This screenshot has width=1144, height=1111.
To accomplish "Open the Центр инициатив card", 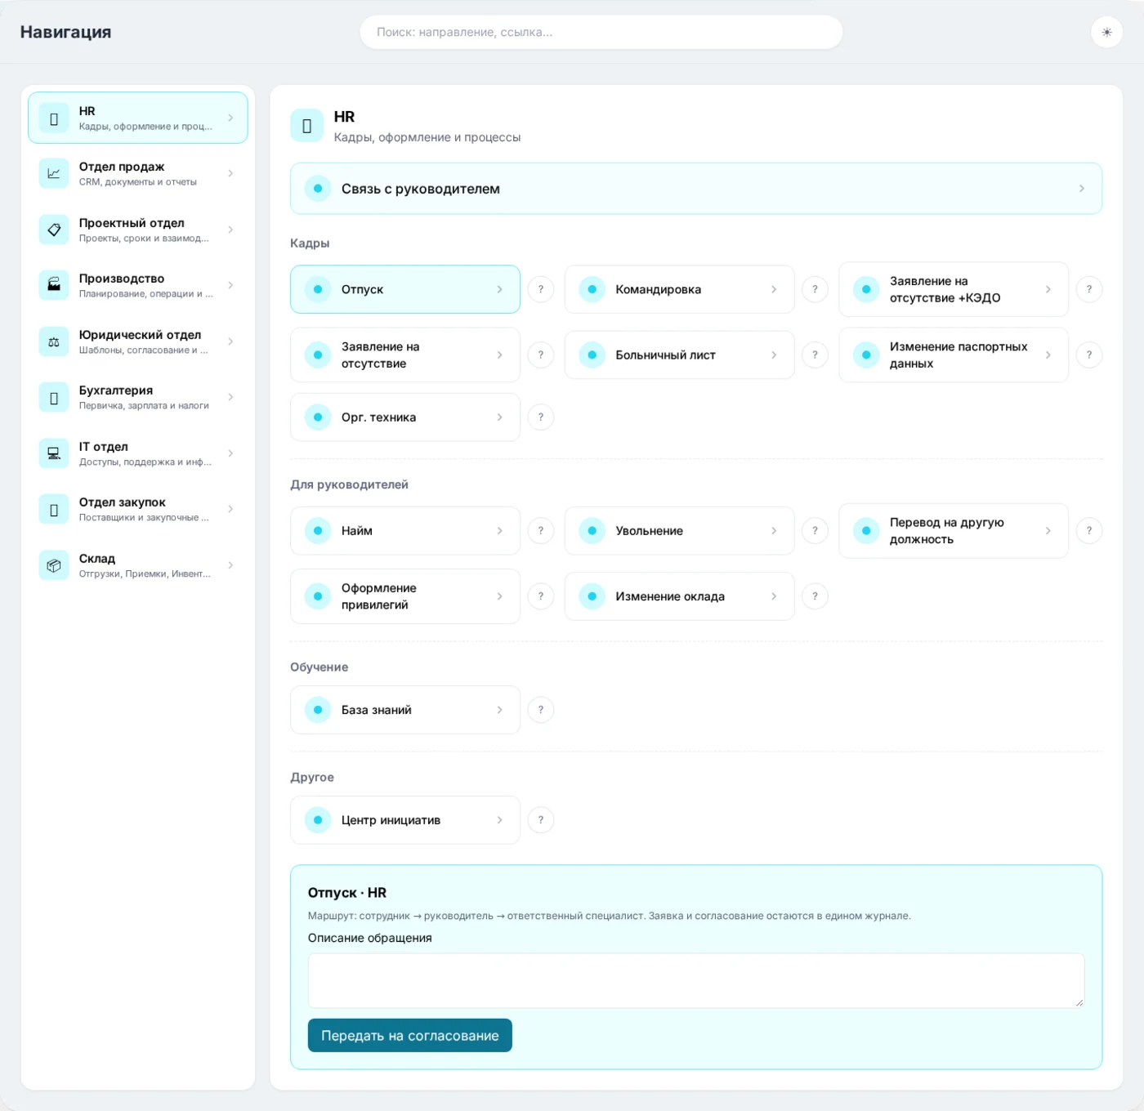I will [x=405, y=820].
